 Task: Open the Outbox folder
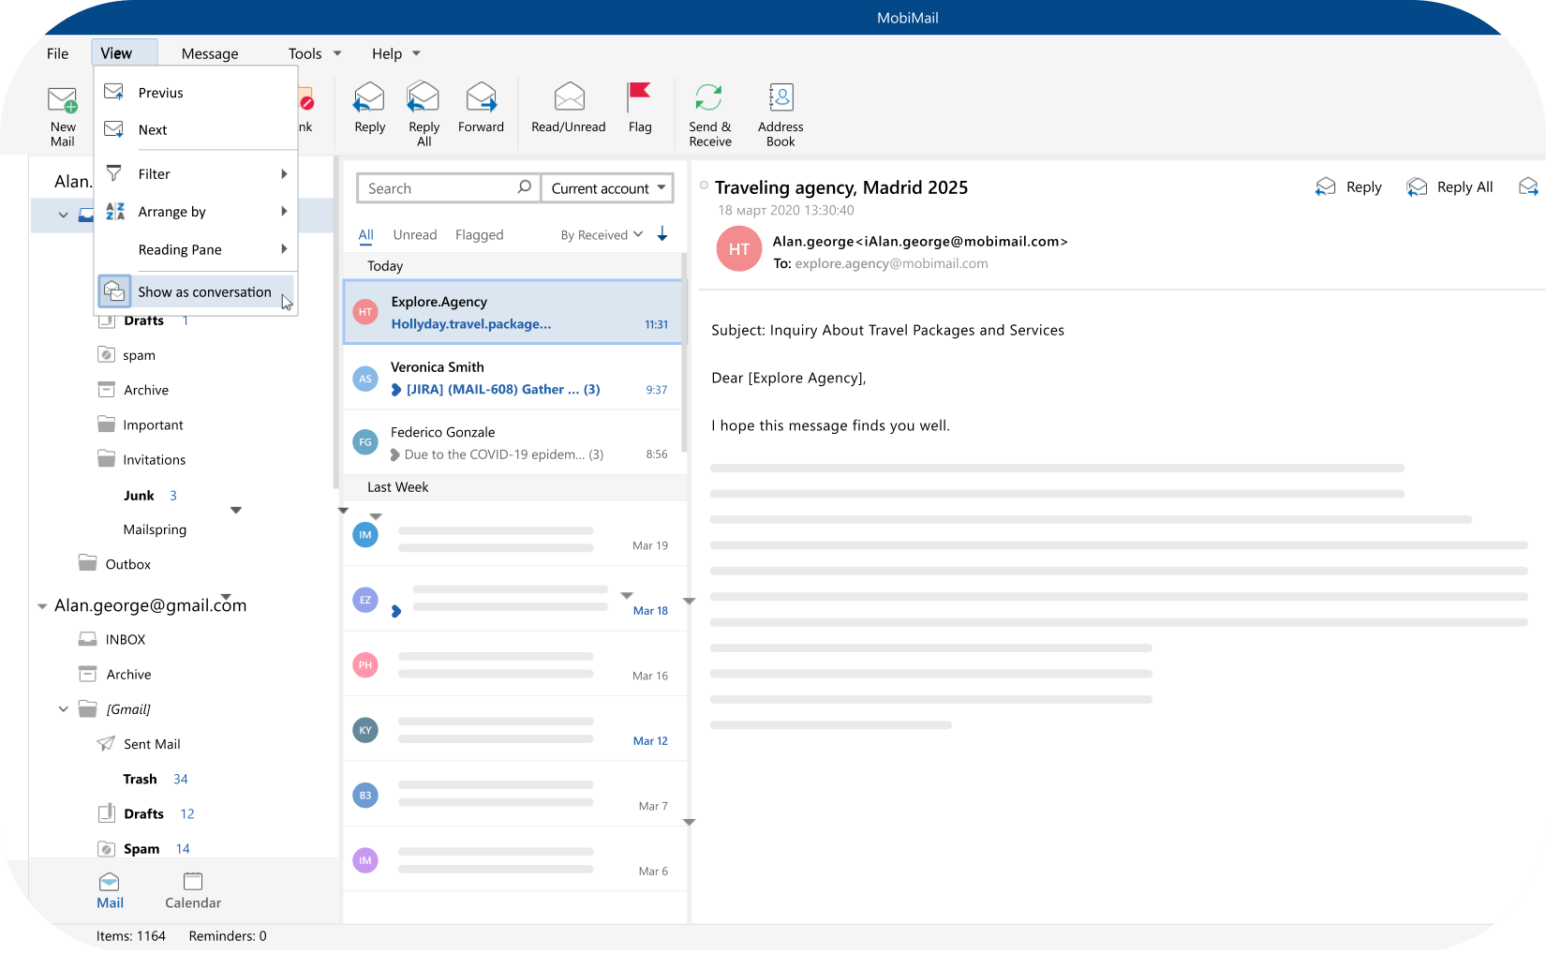coord(114,564)
